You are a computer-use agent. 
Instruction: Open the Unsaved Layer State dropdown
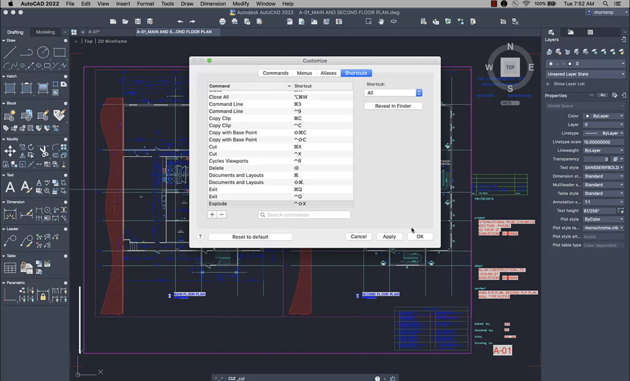click(585, 74)
